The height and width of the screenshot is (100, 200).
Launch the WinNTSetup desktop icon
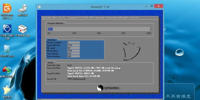tap(7, 51)
